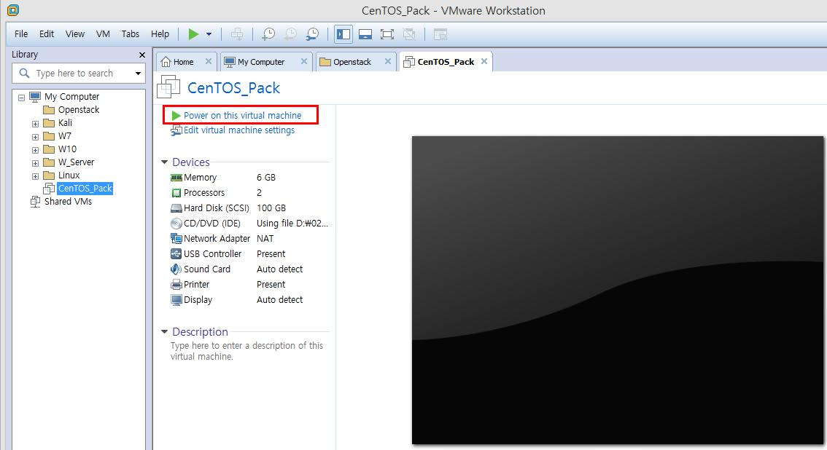
Task: Click the Revert to snapshot toolbar icon
Action: click(290, 34)
